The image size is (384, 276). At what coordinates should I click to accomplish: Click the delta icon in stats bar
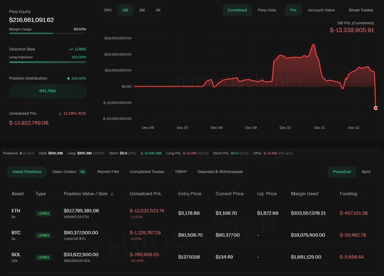coord(142,153)
